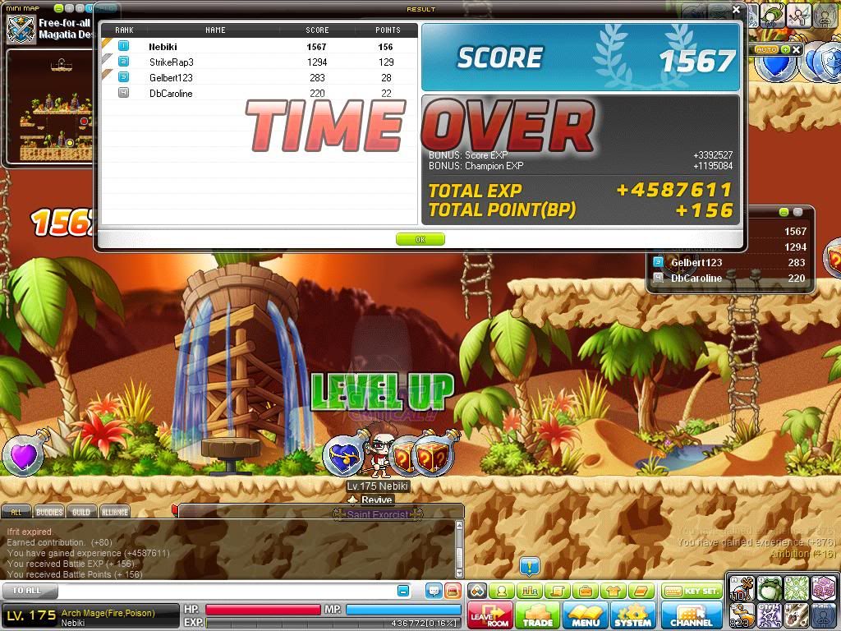Open the inventory bag icon
The height and width of the screenshot is (631, 841).
coord(585,591)
